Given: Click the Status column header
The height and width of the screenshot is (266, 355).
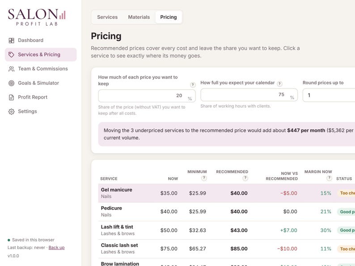Looking at the screenshot, I should click(344, 179).
